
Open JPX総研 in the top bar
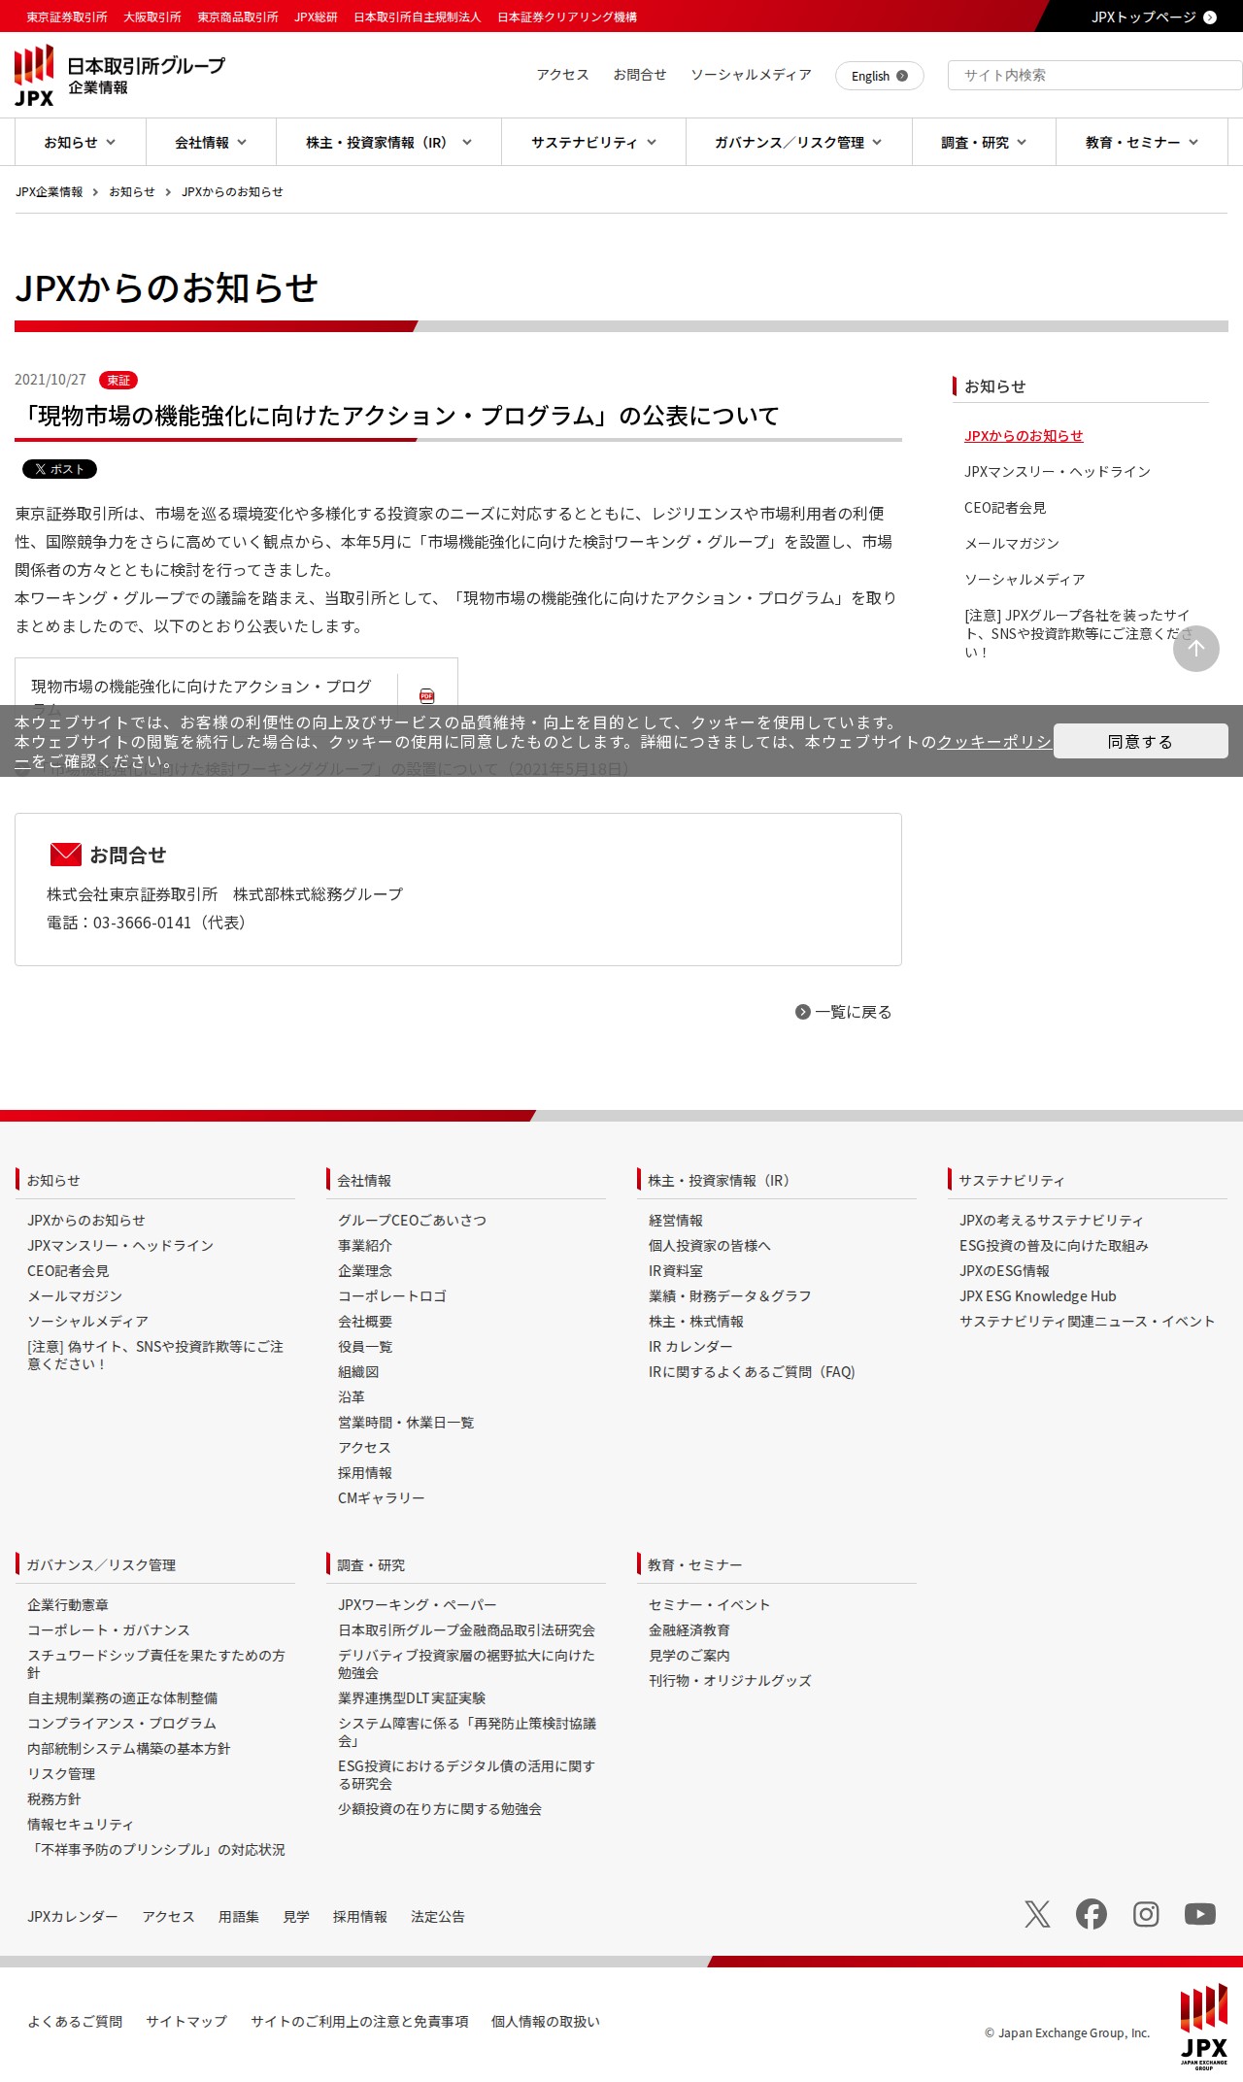[316, 17]
